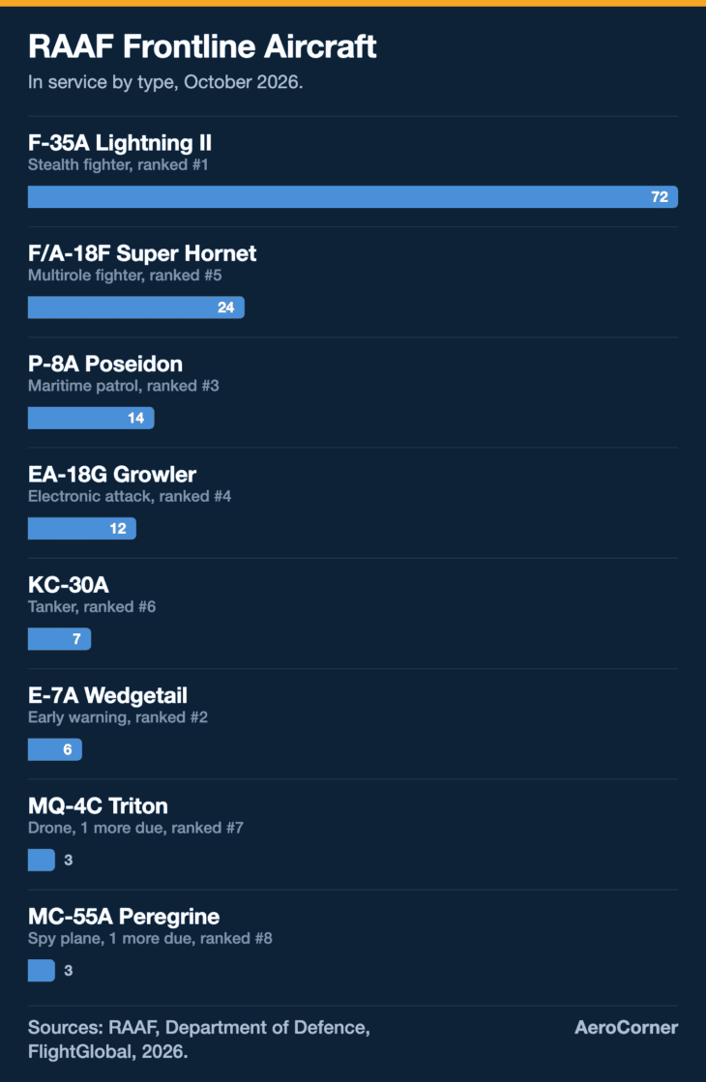706x1082 pixels.
Task: Select the EA-18G Growler bar
Action: [x=82, y=528]
